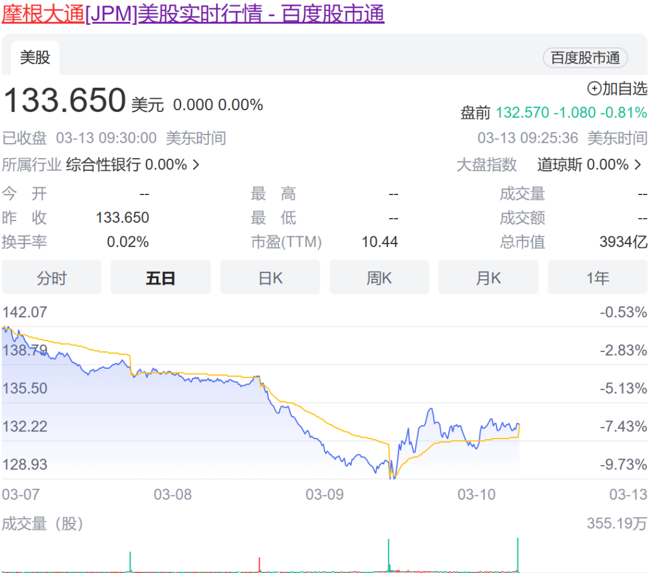Click the 成交量（股） volume label

[x=42, y=523]
